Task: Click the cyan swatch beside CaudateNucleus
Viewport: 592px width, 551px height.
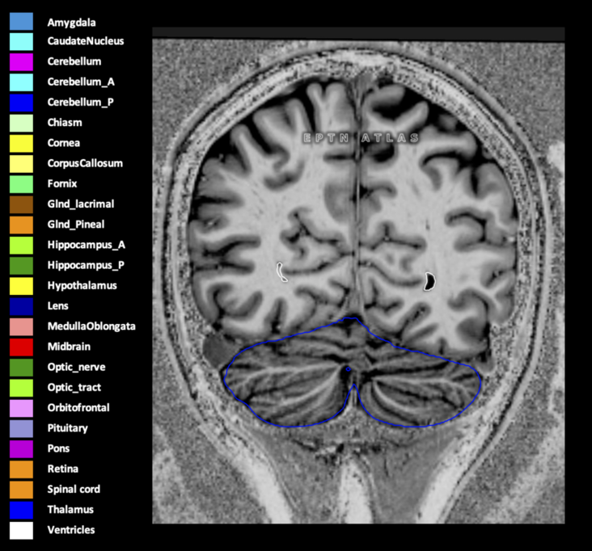Action: pyautogui.click(x=21, y=42)
